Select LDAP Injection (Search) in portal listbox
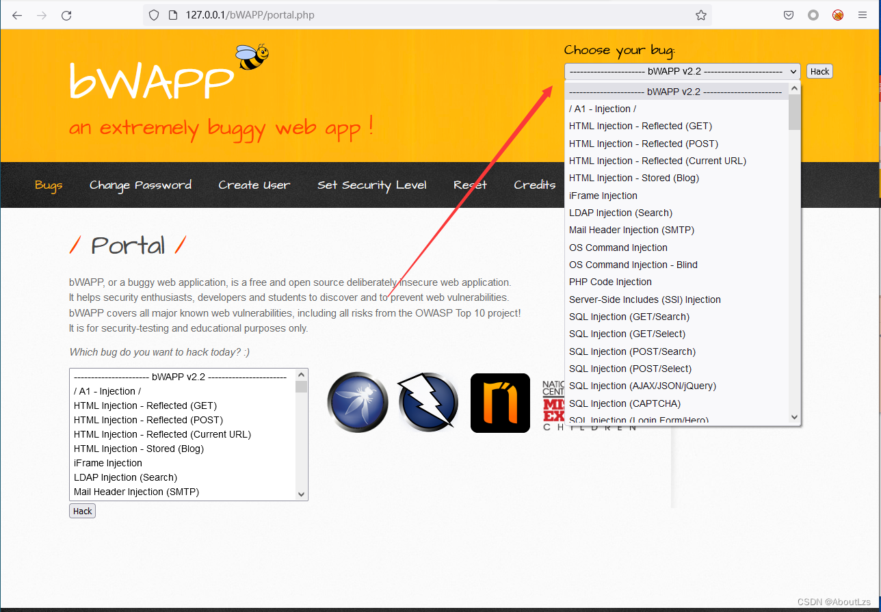 coord(183,477)
